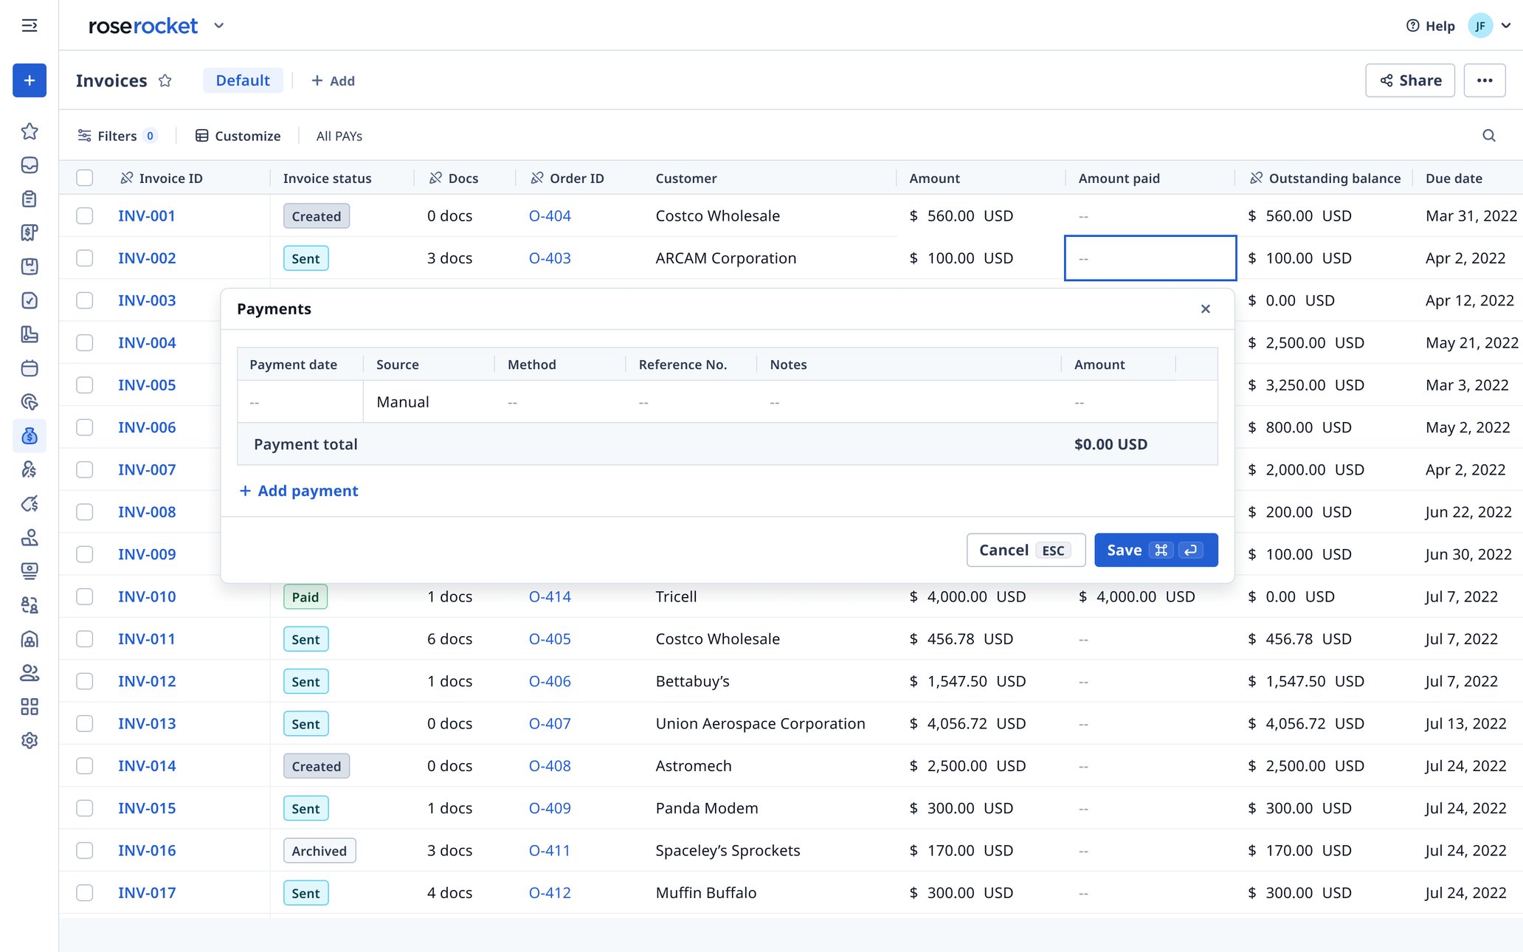Click the payment Amount cell in dialog
This screenshot has width=1523, height=952.
[1119, 402]
